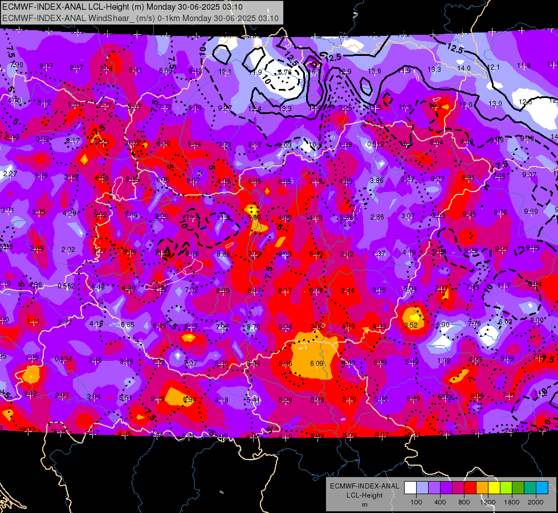This screenshot has height=513, width=558.
Task: Click the grid value '9.24'
Action: tap(286, 327)
